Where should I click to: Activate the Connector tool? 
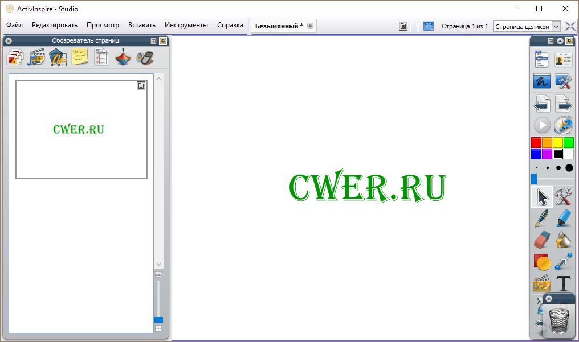[x=564, y=262]
